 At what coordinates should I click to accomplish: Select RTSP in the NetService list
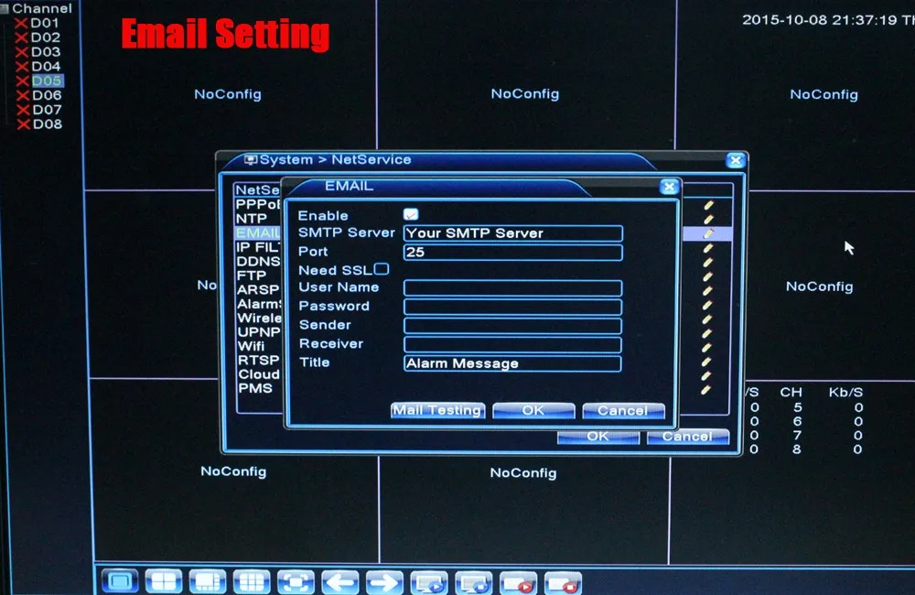259,360
